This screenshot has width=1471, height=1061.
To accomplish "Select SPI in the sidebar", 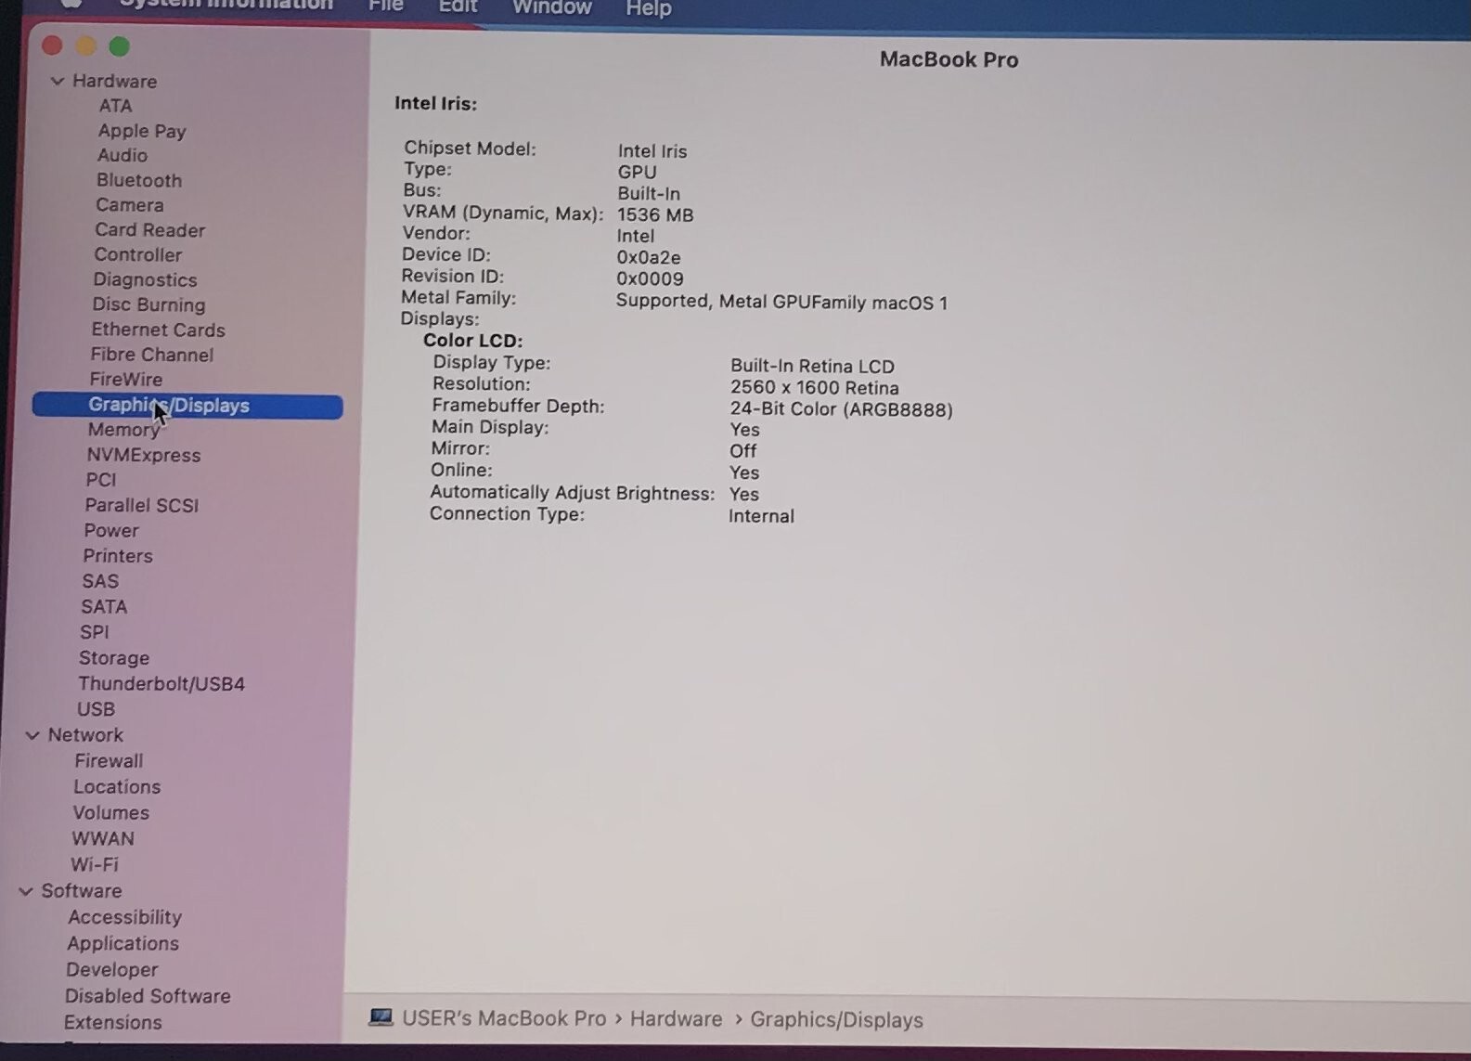I will pyautogui.click(x=94, y=632).
